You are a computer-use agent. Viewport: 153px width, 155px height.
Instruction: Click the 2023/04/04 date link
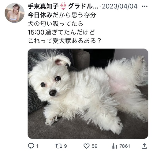(120, 6)
